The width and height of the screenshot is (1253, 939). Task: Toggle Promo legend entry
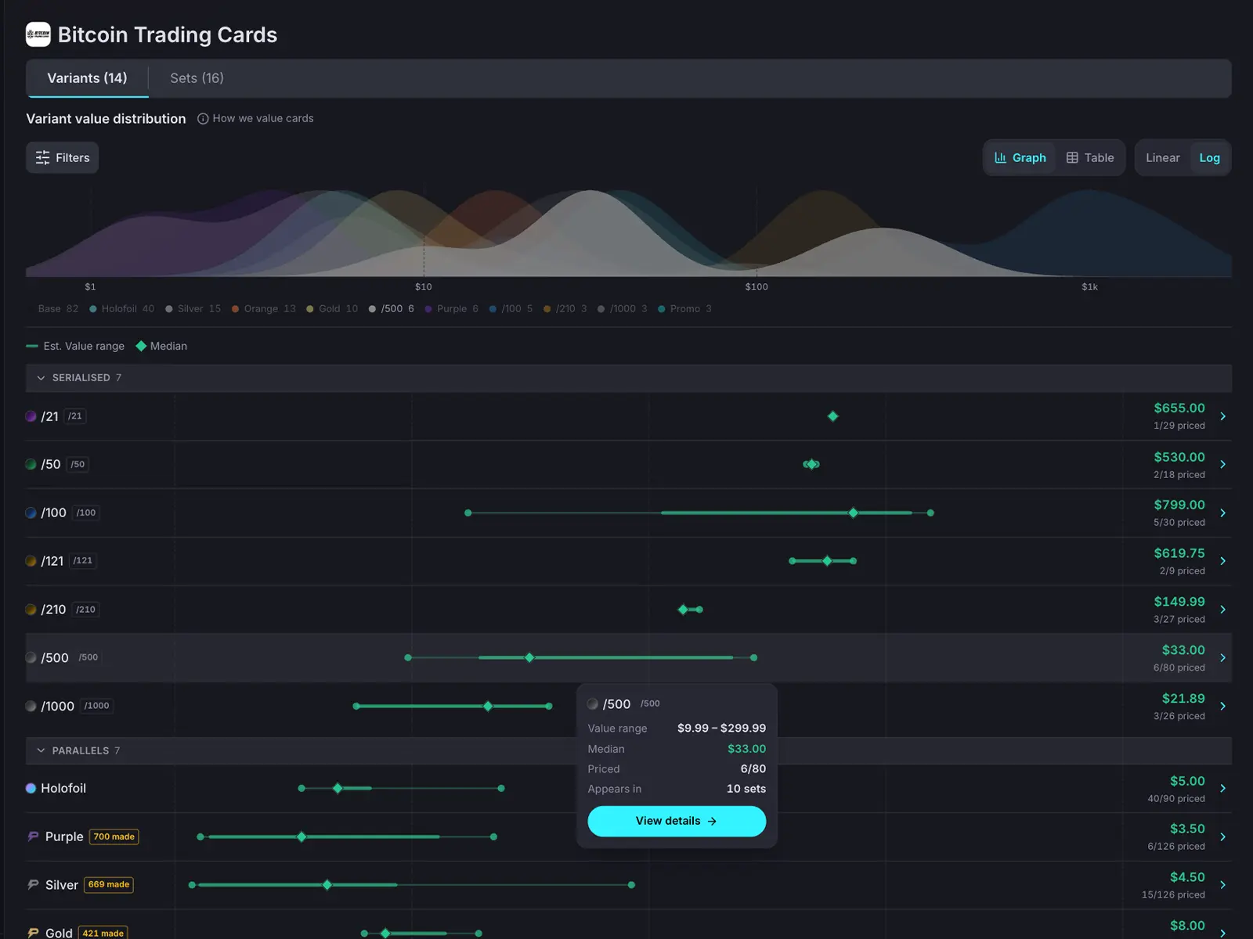click(x=684, y=308)
